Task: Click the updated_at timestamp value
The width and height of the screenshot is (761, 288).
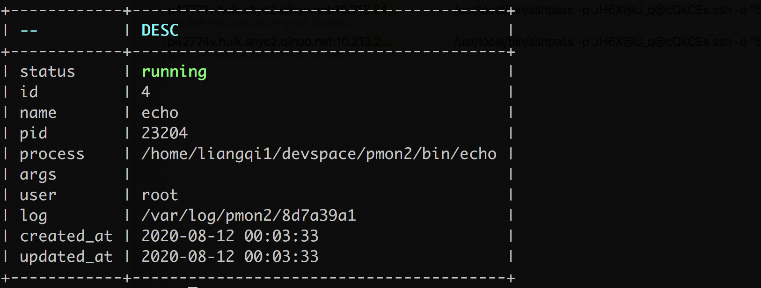Action: [230, 257]
